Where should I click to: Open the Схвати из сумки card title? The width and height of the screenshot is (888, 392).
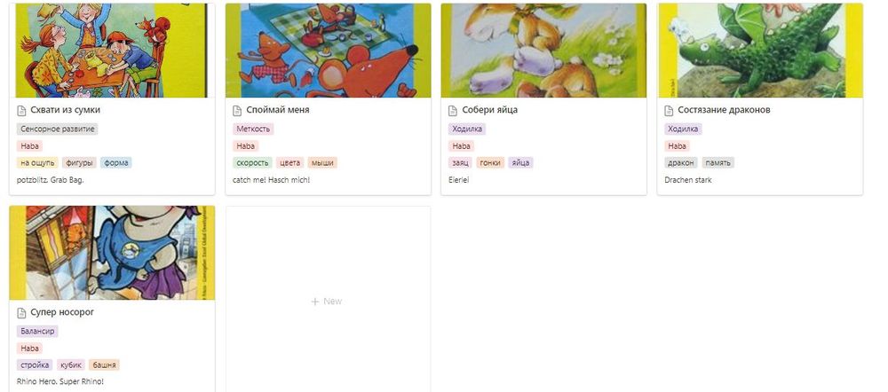(x=65, y=110)
